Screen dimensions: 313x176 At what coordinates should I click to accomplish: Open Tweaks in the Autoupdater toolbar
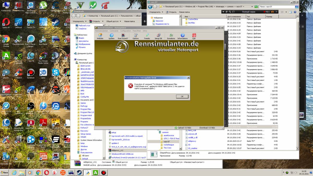pyautogui.click(x=147, y=36)
